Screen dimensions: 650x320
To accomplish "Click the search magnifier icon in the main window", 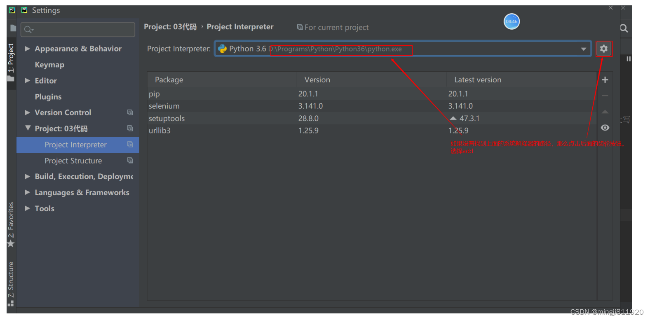I will coord(624,28).
